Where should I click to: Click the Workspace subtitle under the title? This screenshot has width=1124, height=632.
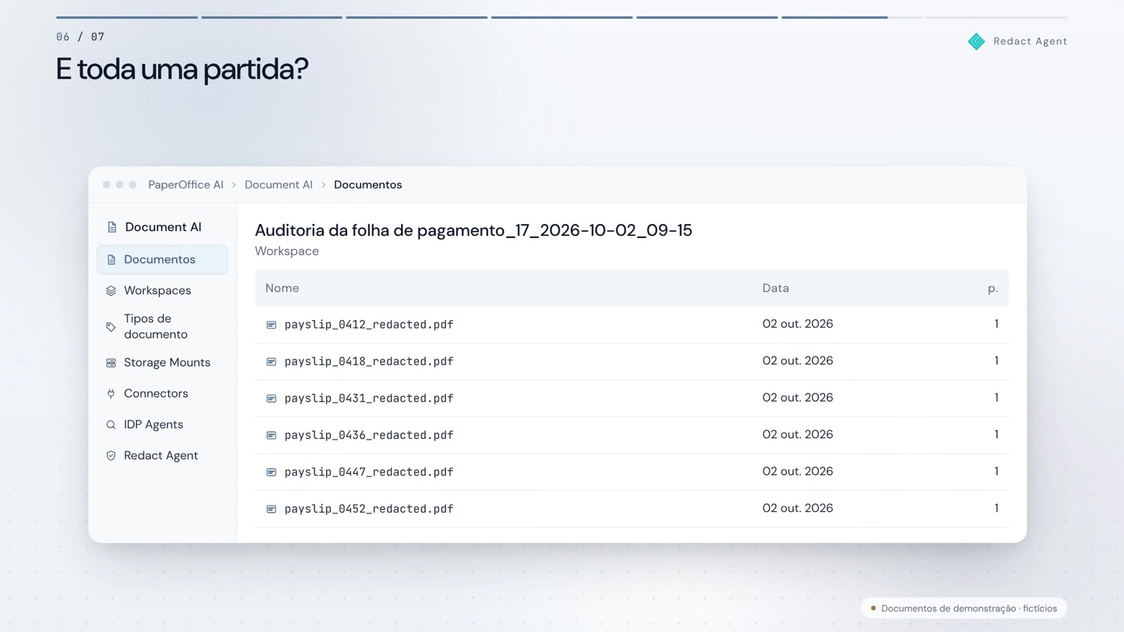pyautogui.click(x=287, y=251)
